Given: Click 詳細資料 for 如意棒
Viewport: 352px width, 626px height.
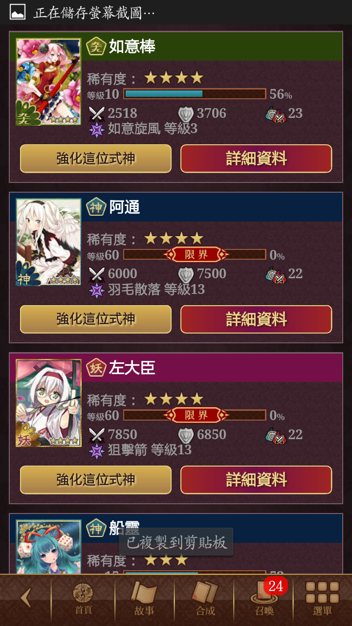Looking at the screenshot, I should (x=256, y=158).
